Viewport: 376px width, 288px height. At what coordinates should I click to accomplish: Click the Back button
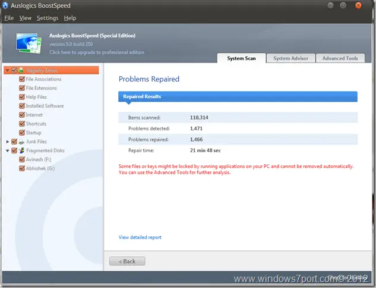[x=127, y=261]
